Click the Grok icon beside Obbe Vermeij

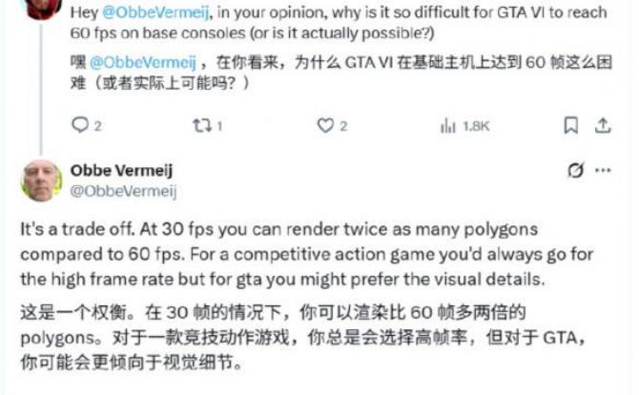[576, 170]
